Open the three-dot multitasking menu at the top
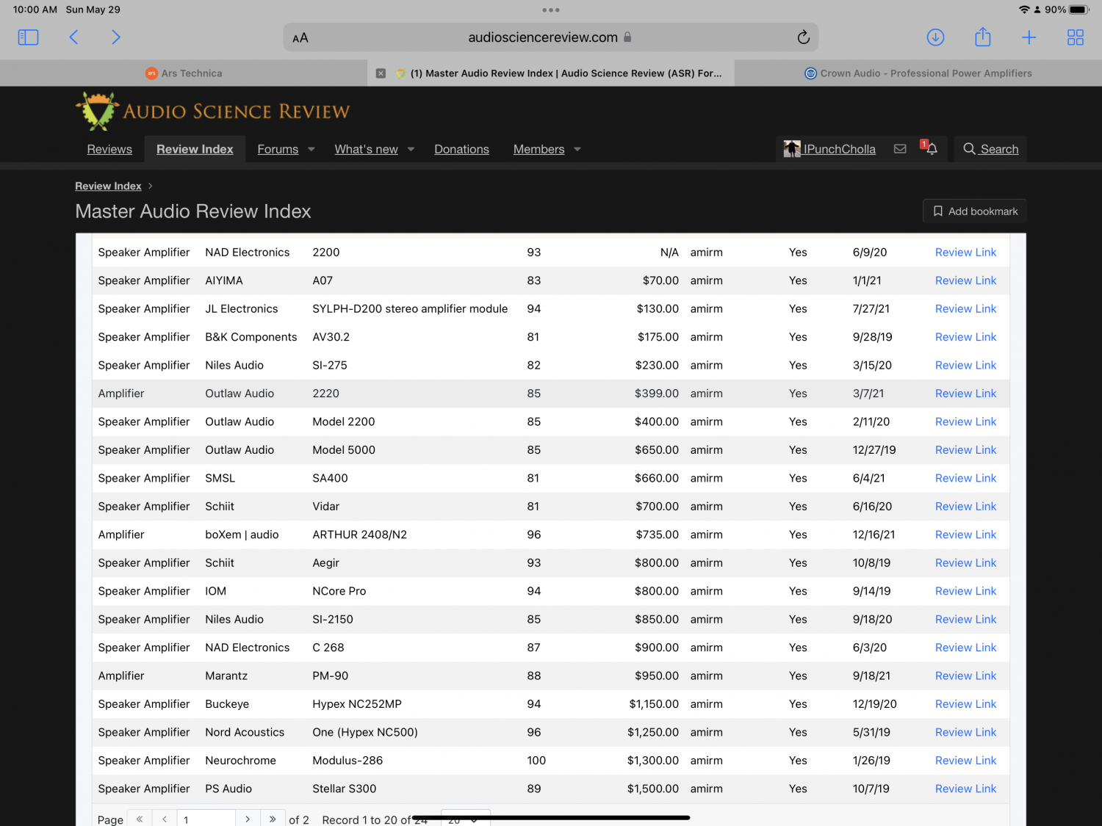 point(551,10)
